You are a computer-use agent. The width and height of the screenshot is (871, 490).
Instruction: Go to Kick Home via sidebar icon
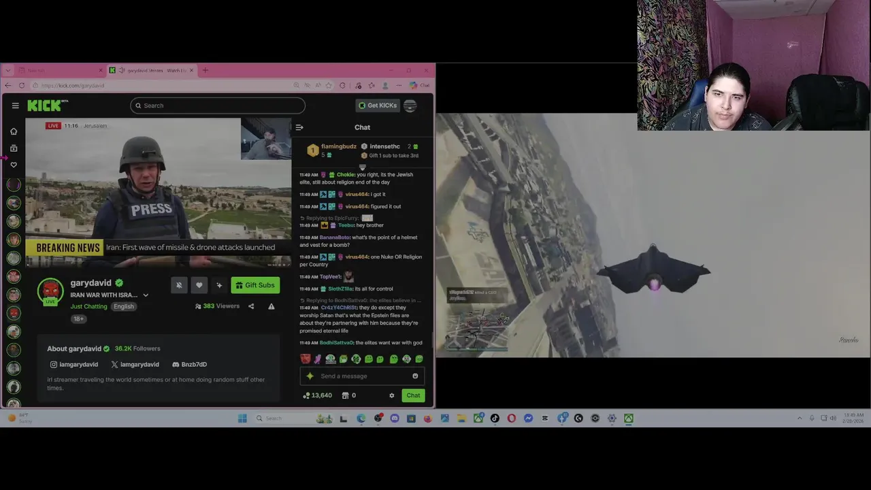(x=14, y=131)
